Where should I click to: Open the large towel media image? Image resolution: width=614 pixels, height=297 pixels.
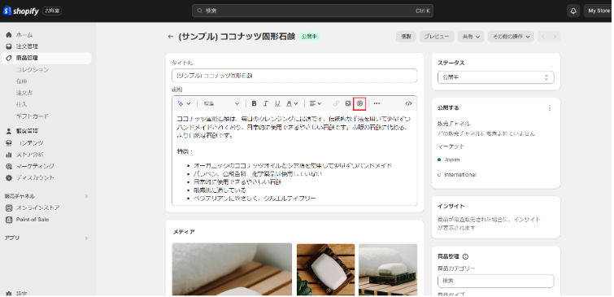pyautogui.click(x=232, y=269)
